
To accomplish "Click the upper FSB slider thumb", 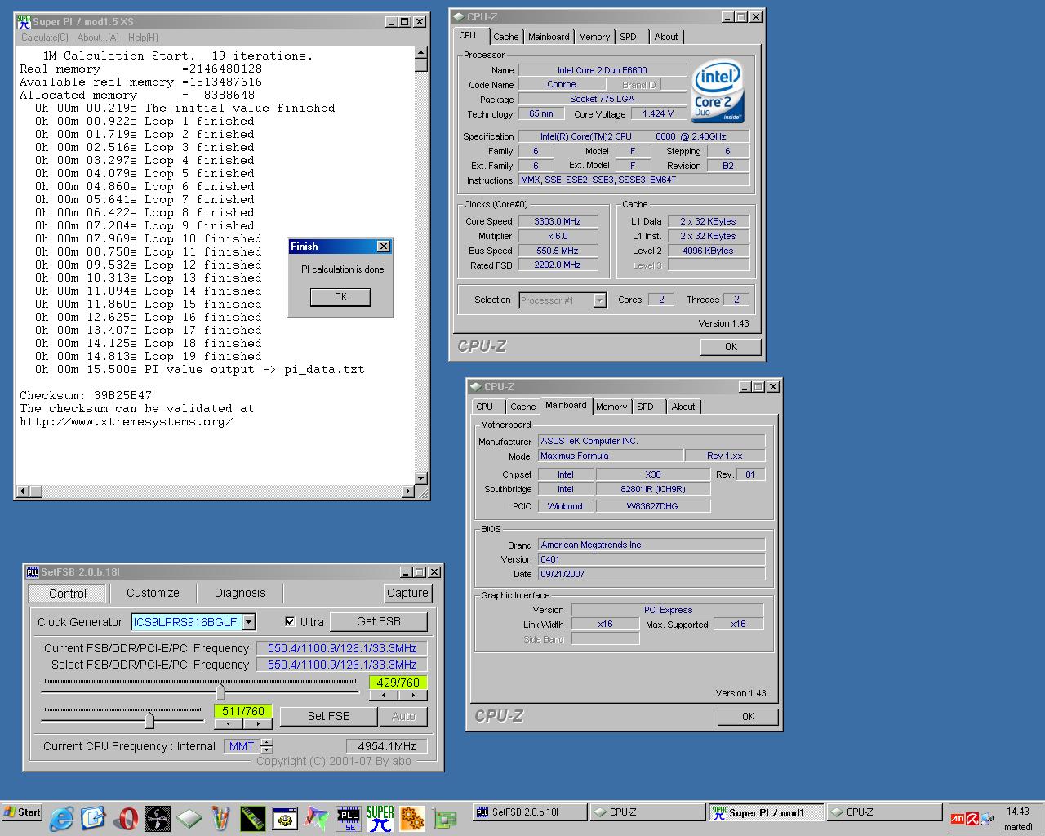I will pos(220,691).
